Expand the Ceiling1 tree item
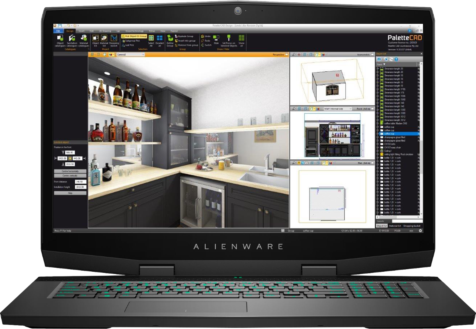The height and width of the screenshot is (329, 476). [378, 151]
